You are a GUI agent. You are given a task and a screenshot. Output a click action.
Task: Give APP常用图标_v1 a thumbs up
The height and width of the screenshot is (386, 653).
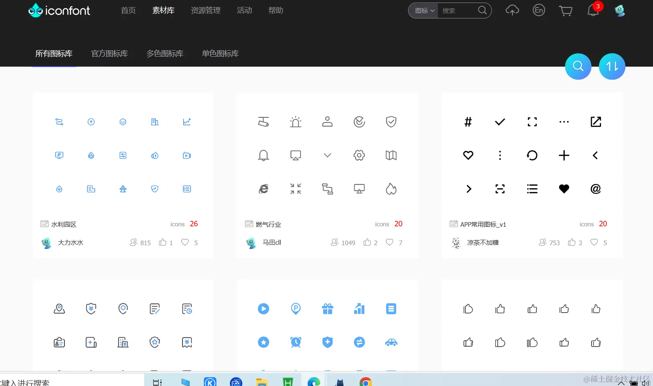pyautogui.click(x=572, y=242)
